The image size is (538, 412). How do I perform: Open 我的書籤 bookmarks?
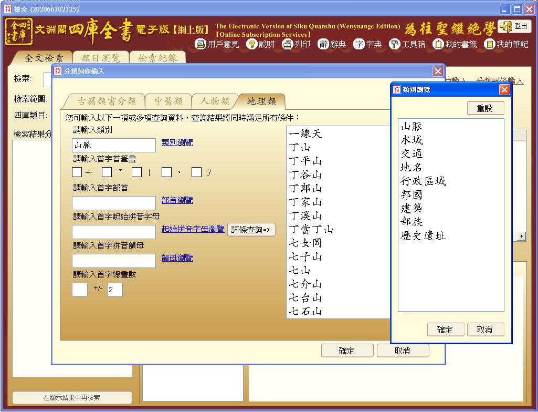(x=438, y=45)
